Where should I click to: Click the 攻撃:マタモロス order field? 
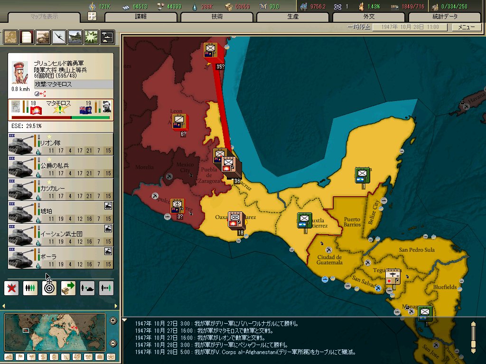(74, 84)
